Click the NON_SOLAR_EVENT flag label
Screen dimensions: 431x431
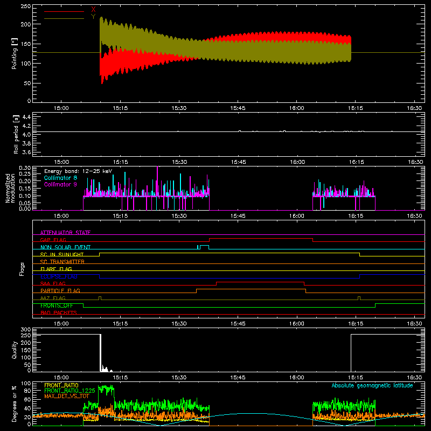[x=65, y=247]
